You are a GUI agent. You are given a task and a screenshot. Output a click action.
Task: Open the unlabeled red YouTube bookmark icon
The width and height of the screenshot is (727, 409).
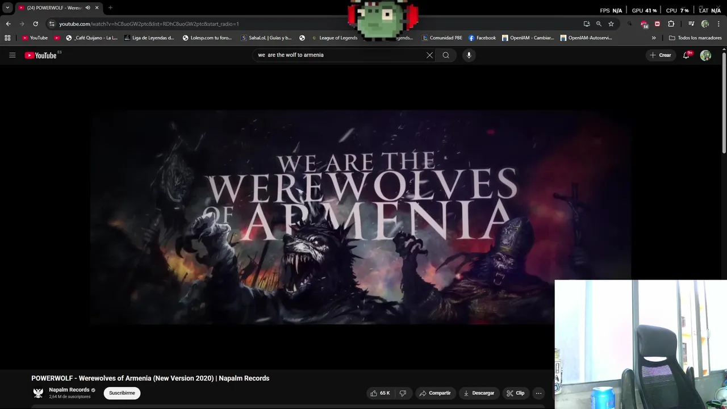pyautogui.click(x=57, y=38)
